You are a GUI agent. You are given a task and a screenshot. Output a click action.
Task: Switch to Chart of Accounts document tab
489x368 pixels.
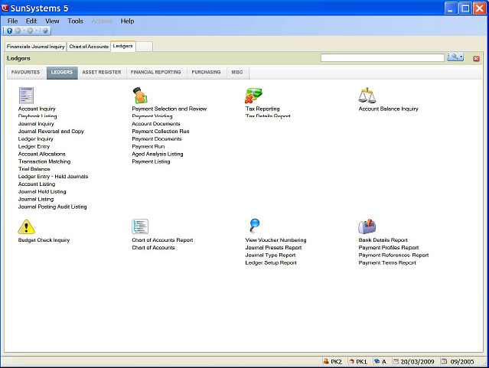coord(89,47)
